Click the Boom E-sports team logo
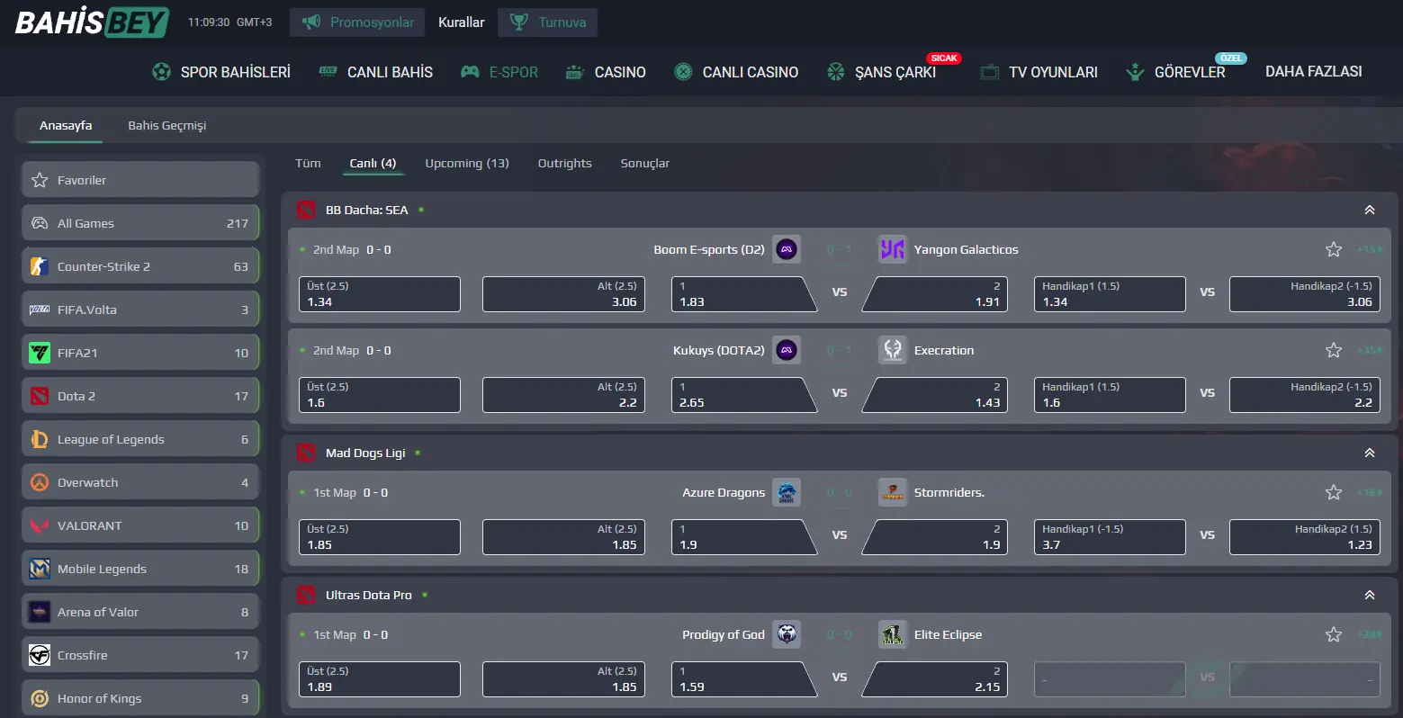The height and width of the screenshot is (718, 1403). tap(787, 249)
